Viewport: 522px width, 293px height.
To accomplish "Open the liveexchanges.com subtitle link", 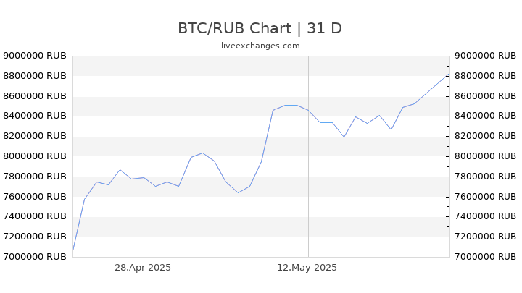I will [260, 46].
